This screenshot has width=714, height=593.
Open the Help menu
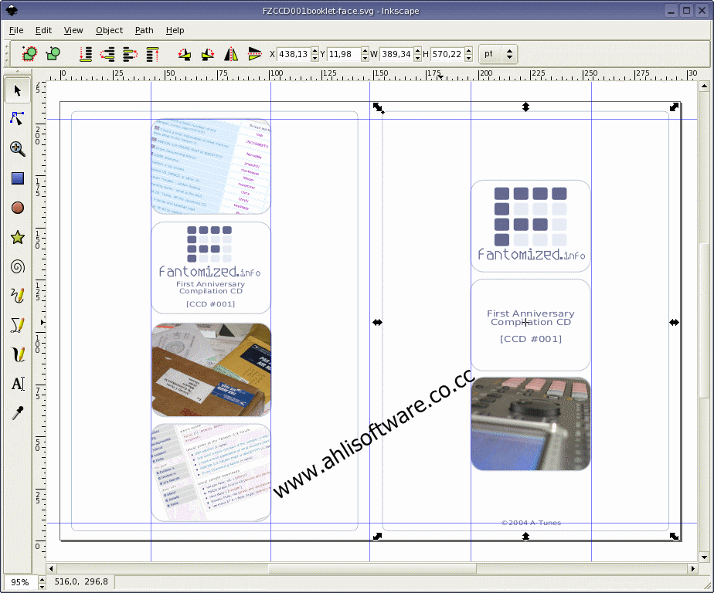pyautogui.click(x=175, y=30)
